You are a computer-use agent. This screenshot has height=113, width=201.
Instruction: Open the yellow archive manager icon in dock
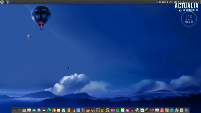(x=68, y=110)
